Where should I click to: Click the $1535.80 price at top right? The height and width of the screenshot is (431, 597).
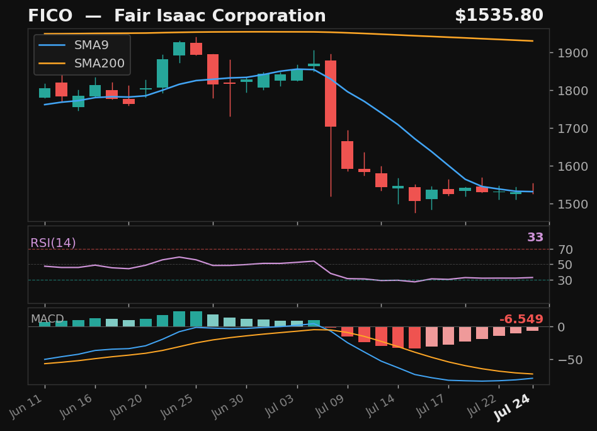(499, 16)
